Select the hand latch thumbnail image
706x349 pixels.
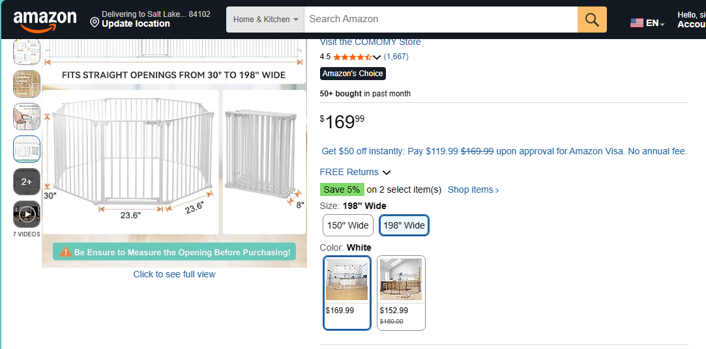(x=27, y=117)
